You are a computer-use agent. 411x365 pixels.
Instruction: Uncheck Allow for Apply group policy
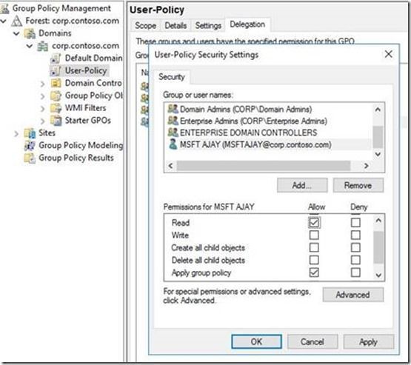coord(314,272)
